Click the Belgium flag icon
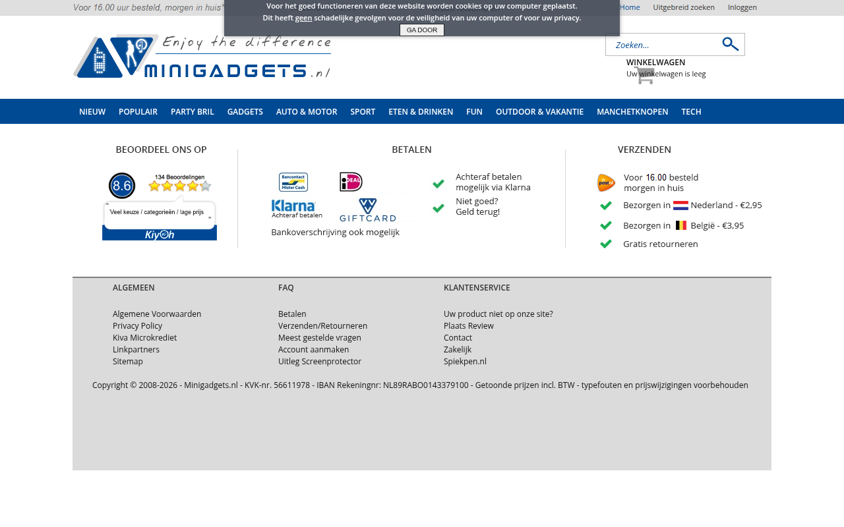Screen dimensions: 844x527 681,225
